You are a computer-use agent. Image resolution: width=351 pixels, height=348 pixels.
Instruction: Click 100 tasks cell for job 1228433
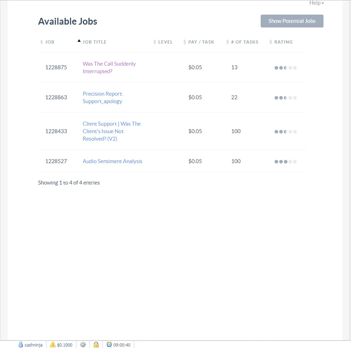[236, 131]
